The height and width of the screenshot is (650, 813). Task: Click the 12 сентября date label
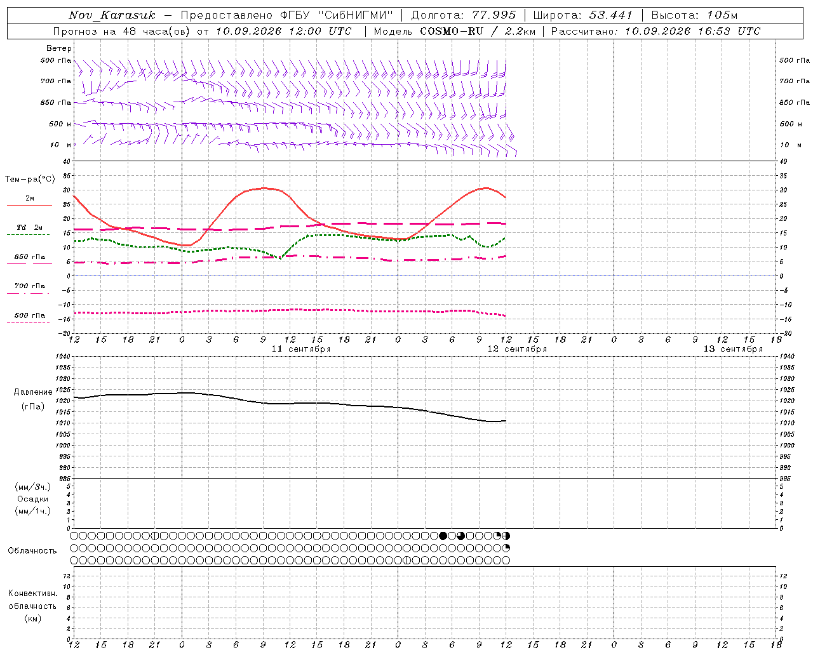[517, 349]
